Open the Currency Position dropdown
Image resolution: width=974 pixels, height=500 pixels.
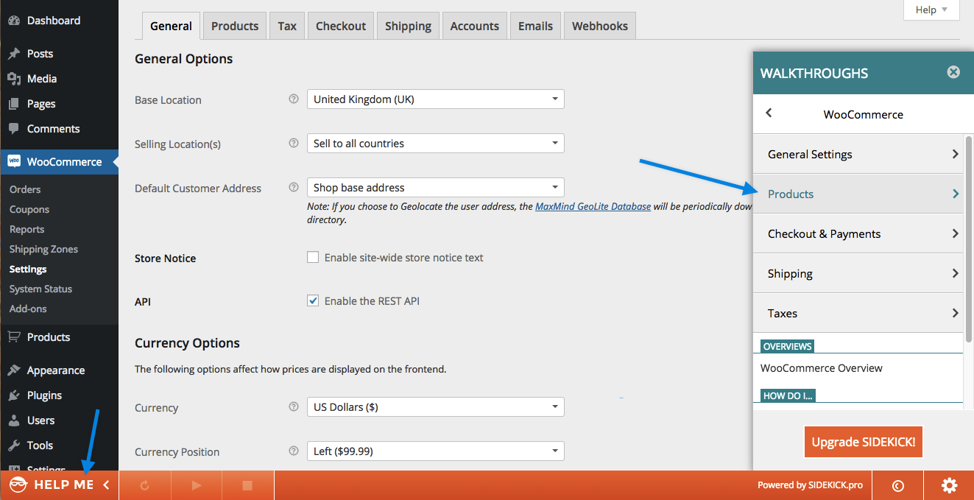pos(436,451)
